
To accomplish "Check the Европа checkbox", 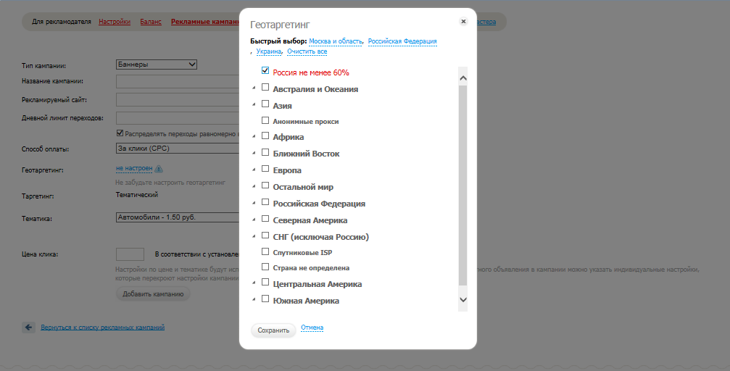I will (x=265, y=170).
